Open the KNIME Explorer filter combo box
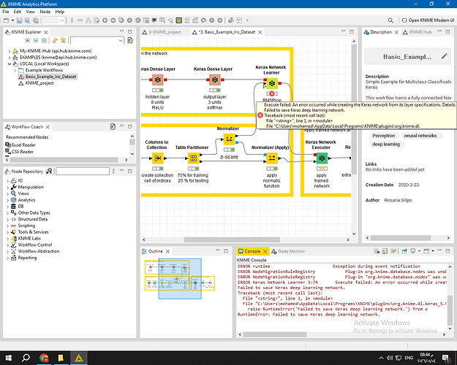The width and height of the screenshot is (457, 365). pyautogui.click(x=97, y=40)
